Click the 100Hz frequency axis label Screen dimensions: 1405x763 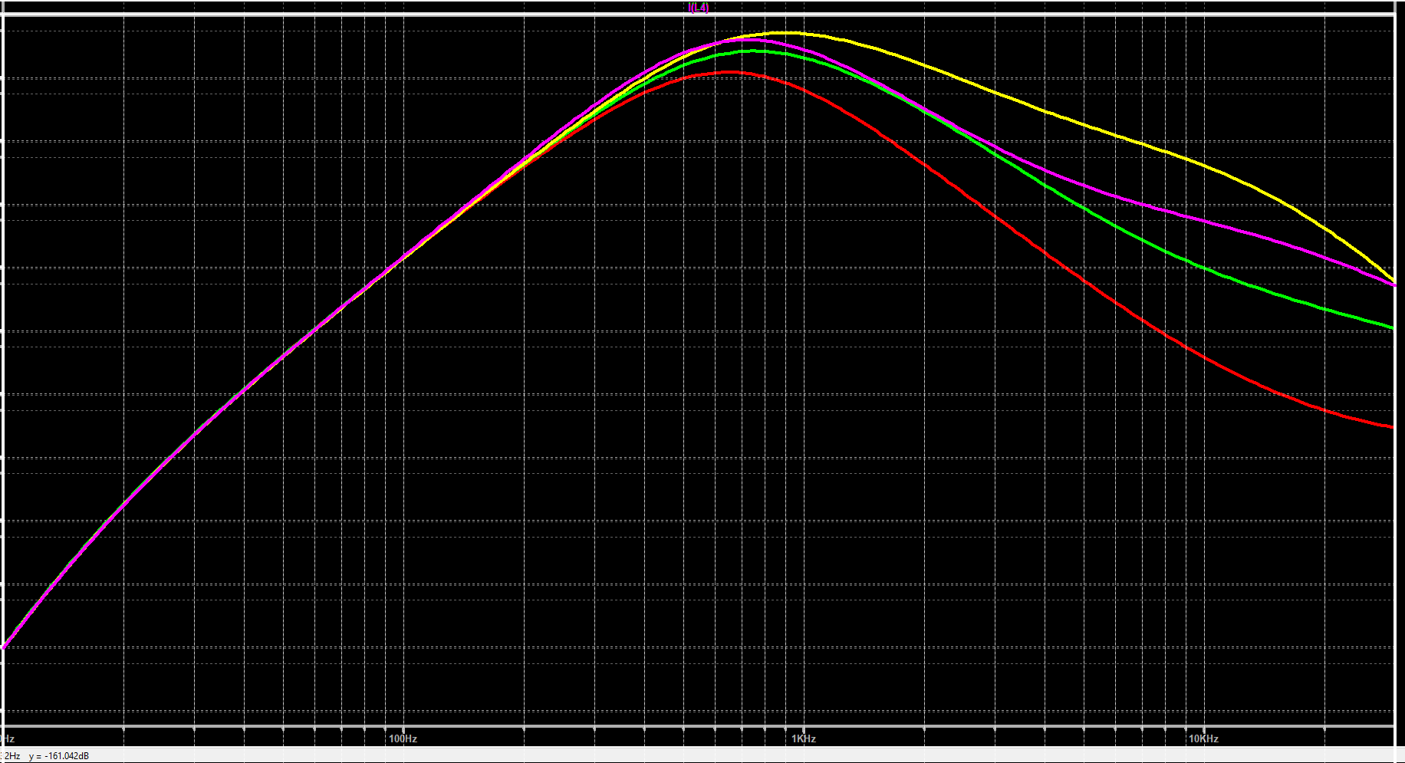click(403, 739)
